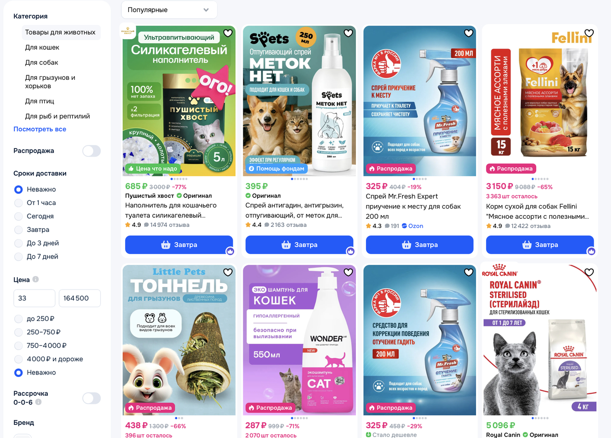Favorite the Spets Меток Нет spray
The image size is (611, 438).
348,33
